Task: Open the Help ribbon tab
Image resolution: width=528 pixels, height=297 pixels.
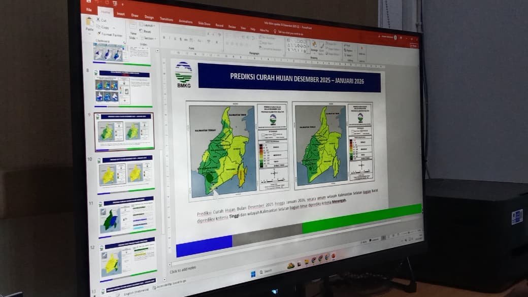Action: pyautogui.click(x=252, y=29)
